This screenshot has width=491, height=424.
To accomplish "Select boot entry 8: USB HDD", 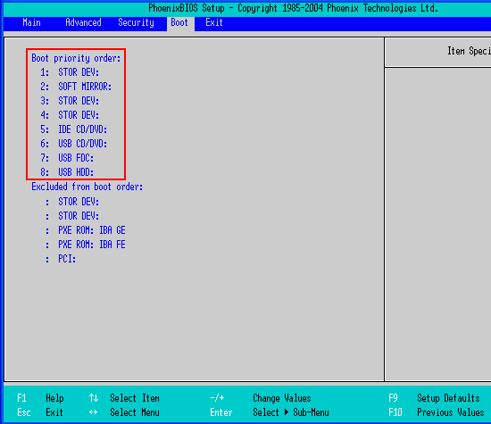I will tap(67, 172).
